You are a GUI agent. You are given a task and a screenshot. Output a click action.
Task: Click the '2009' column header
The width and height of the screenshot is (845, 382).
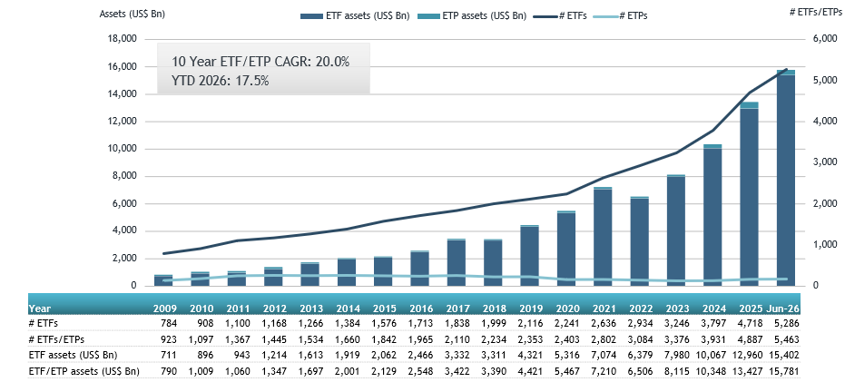point(165,309)
